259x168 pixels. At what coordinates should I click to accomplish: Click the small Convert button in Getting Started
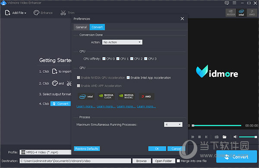60,104
